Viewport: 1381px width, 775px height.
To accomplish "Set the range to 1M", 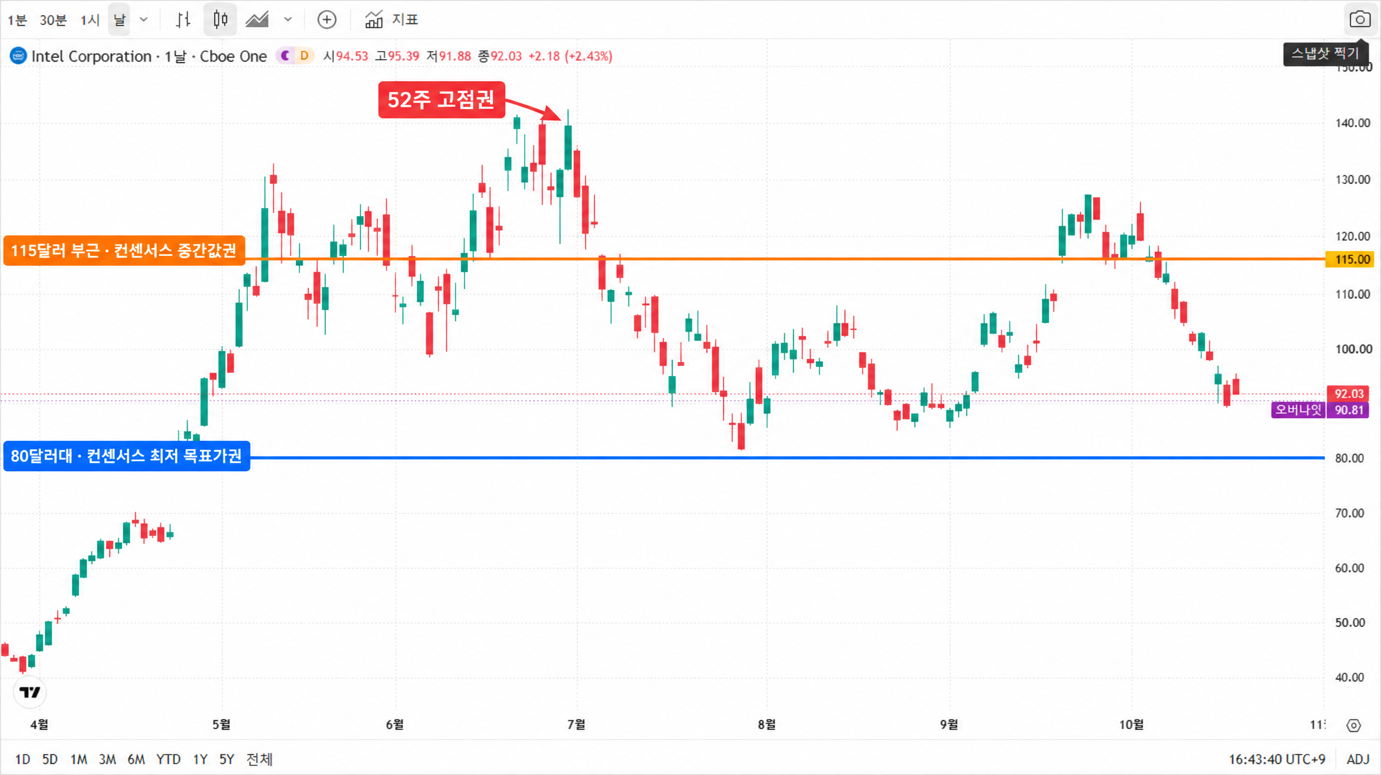I will click(x=79, y=759).
